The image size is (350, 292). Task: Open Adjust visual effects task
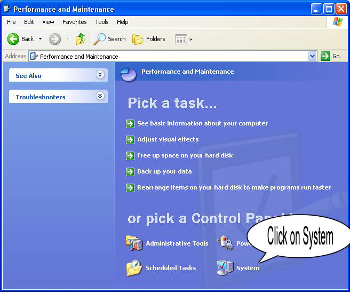point(168,139)
